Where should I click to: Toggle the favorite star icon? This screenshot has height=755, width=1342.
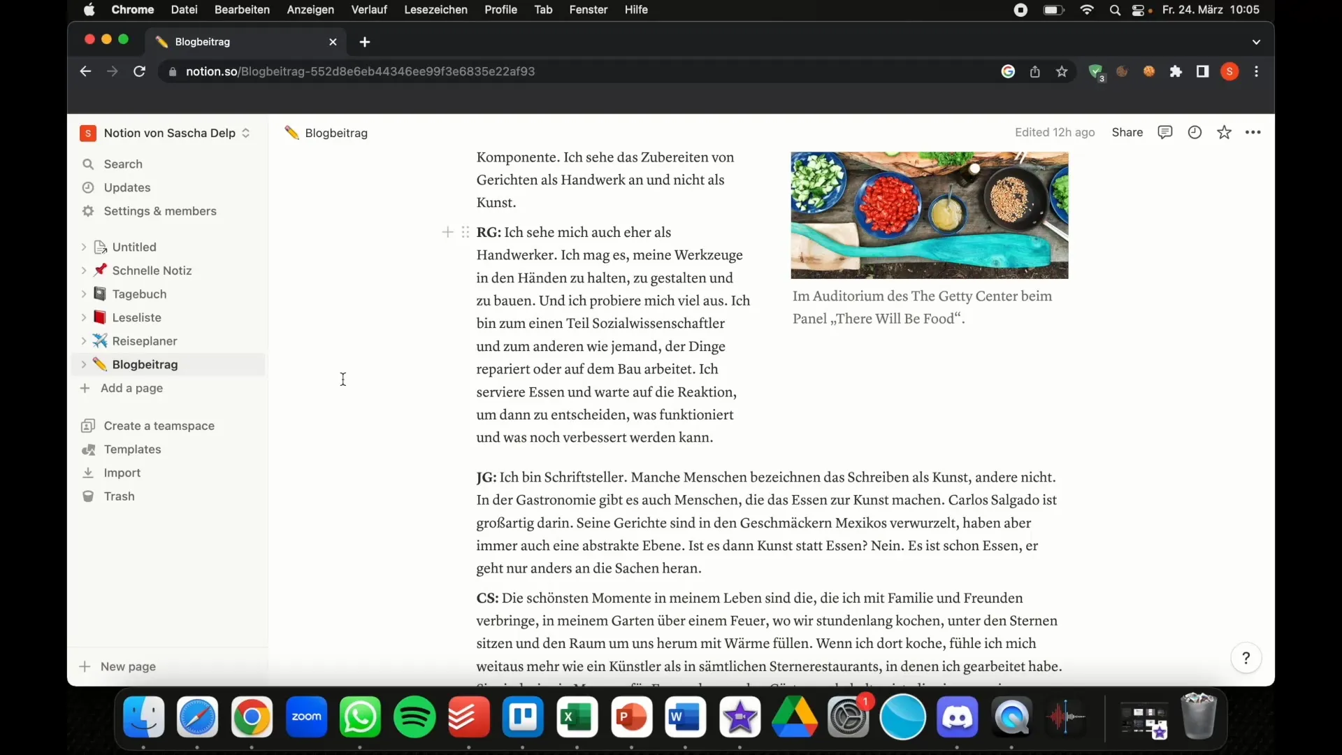[1224, 132]
